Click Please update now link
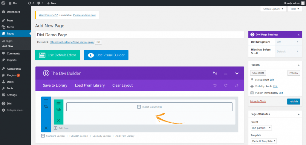Viewport: 306px width, 145px height. coord(84,15)
